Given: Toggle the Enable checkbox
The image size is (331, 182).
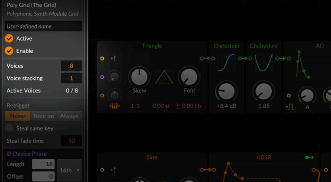Looking at the screenshot, I should point(9,51).
